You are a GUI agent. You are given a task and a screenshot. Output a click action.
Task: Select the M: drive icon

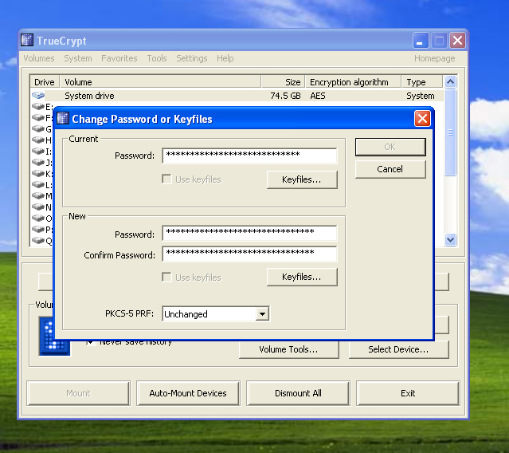click(38, 195)
